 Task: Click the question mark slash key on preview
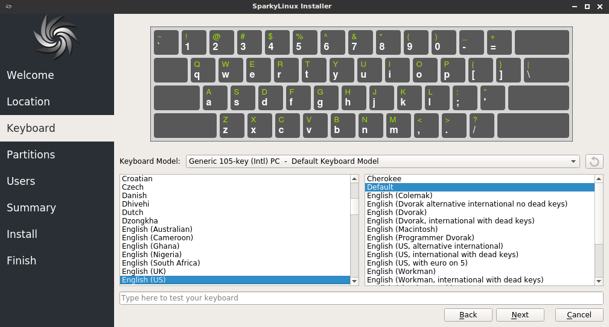482,125
